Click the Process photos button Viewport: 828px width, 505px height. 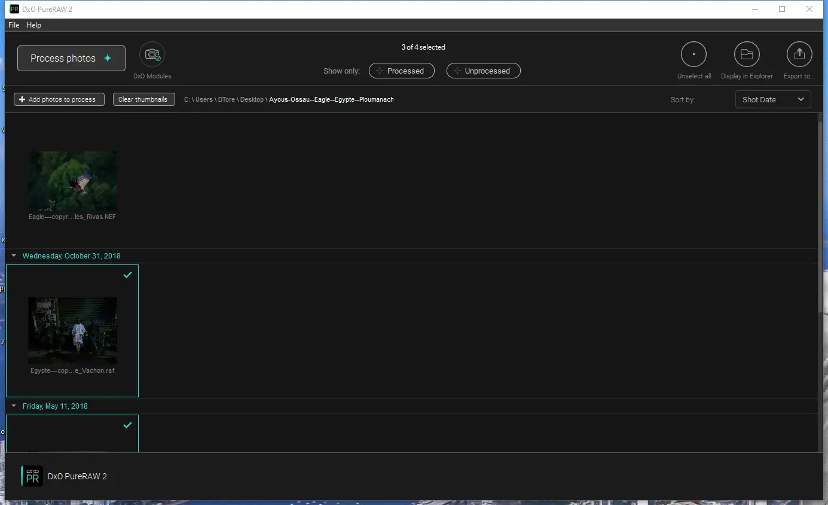tap(71, 58)
